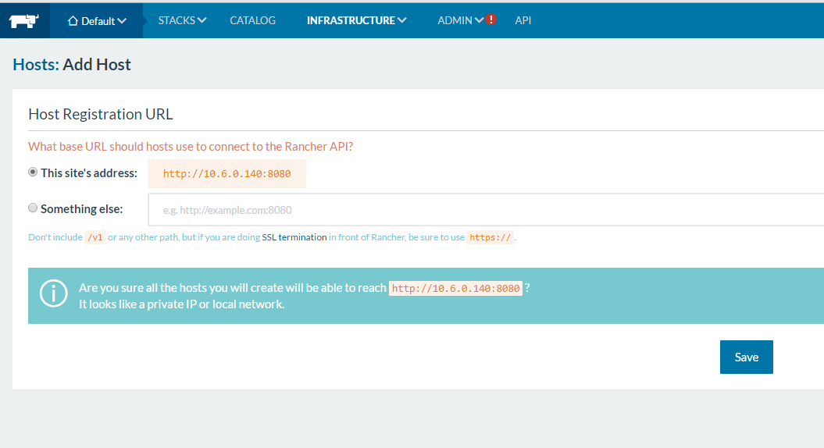
Task: Click the red alert icon next to ADMIN
Action: (x=490, y=20)
